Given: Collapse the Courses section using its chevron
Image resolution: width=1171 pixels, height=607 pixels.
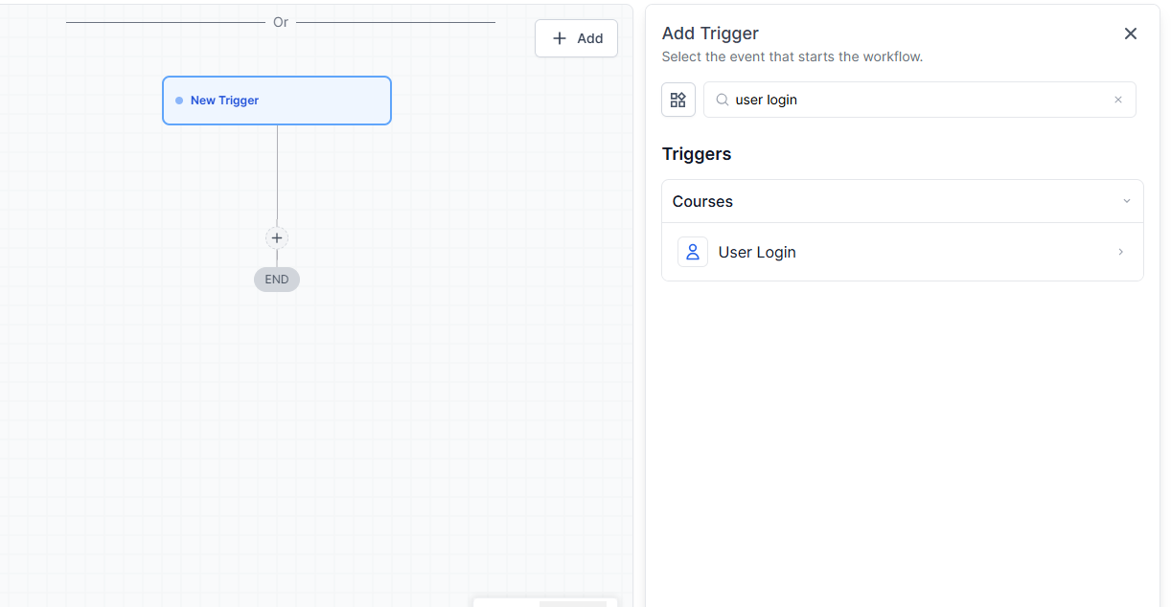Looking at the screenshot, I should pyautogui.click(x=1127, y=201).
